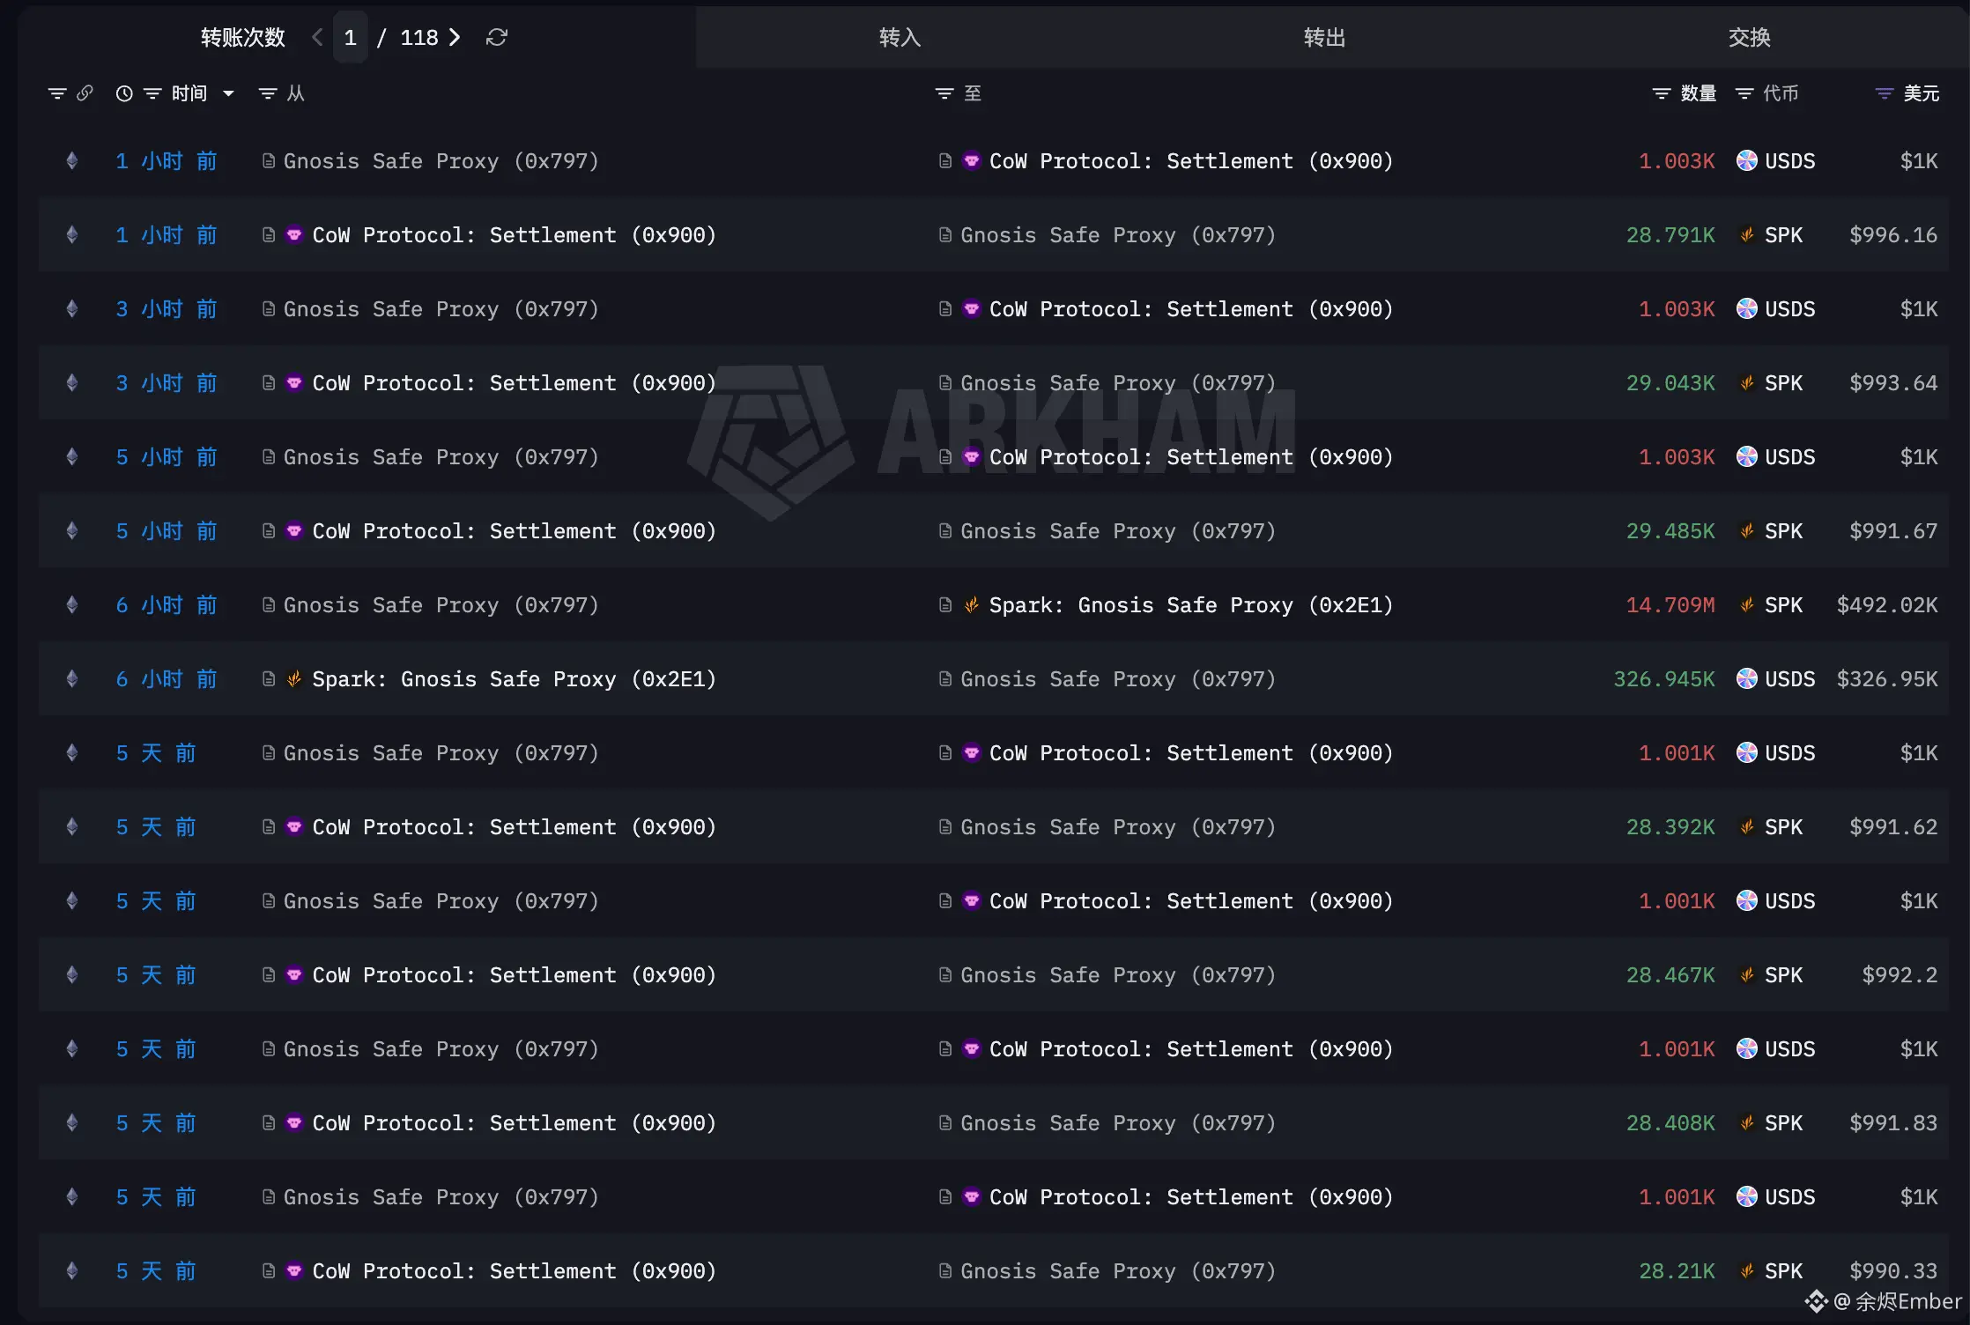1970x1325 pixels.
Task: Click the chain link icon in header
Action: [85, 93]
